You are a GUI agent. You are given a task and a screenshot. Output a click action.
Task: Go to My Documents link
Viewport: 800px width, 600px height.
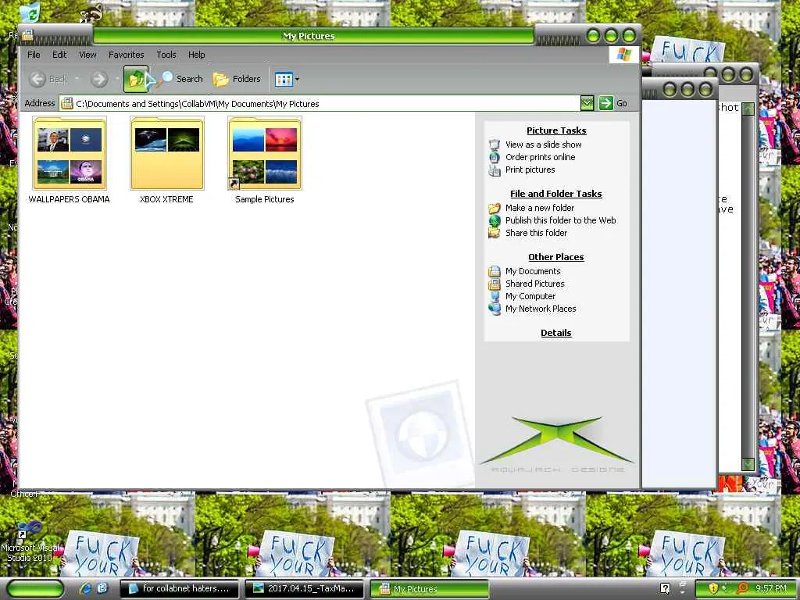click(533, 271)
